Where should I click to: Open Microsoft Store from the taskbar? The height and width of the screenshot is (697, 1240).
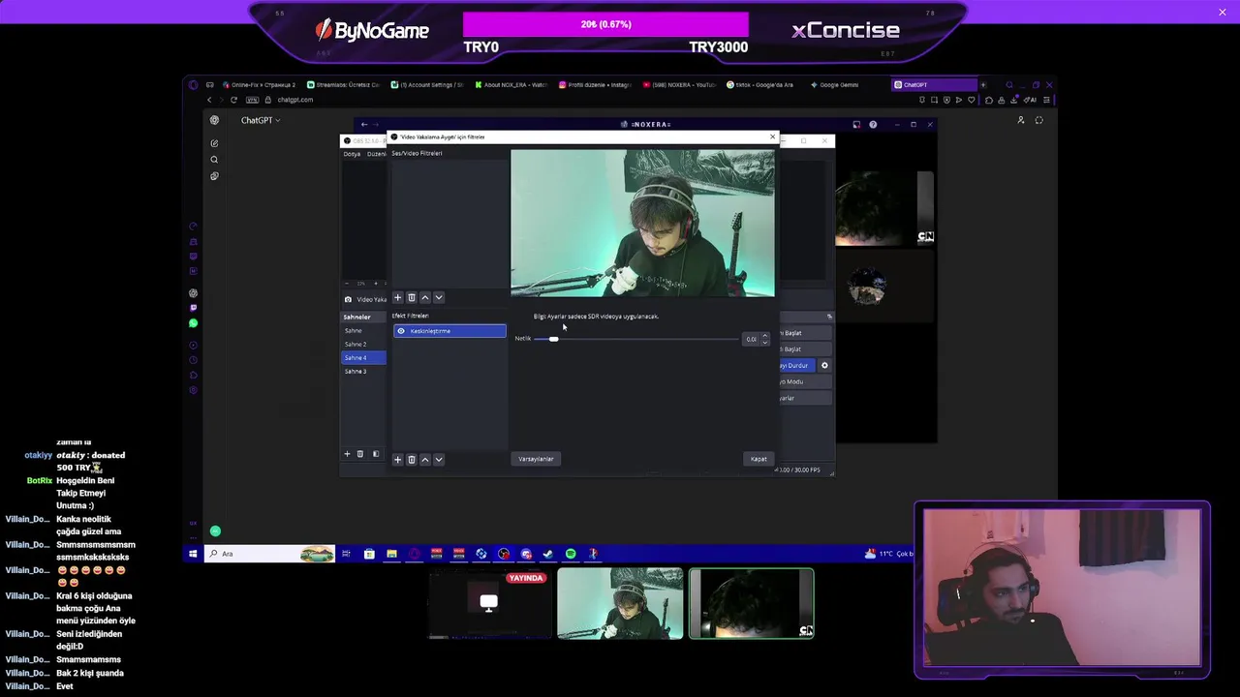369,554
